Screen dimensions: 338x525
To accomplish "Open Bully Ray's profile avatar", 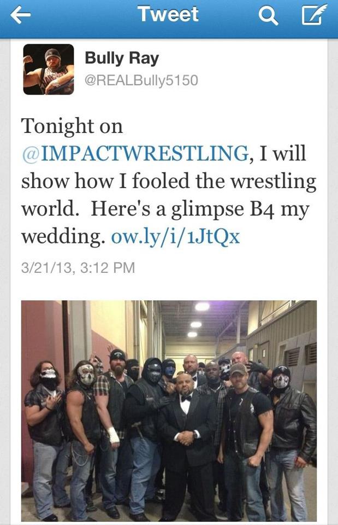I will (x=49, y=69).
